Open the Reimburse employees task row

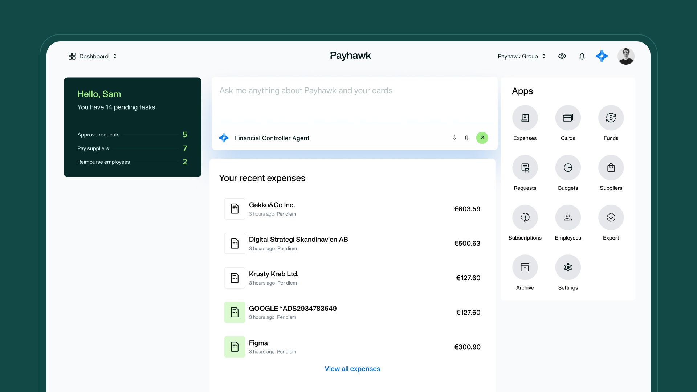pyautogui.click(x=132, y=162)
